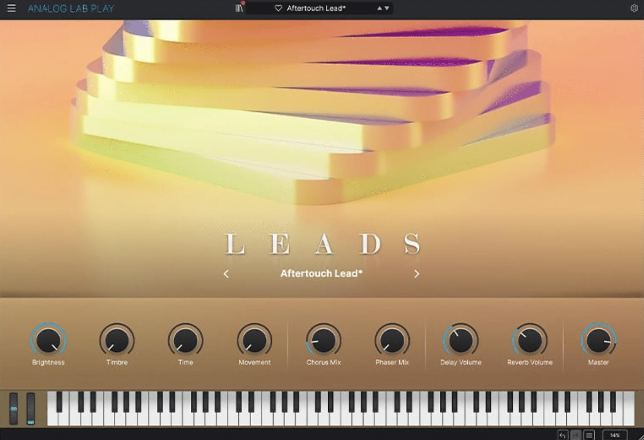Select next preset with down arrow

pyautogui.click(x=387, y=8)
